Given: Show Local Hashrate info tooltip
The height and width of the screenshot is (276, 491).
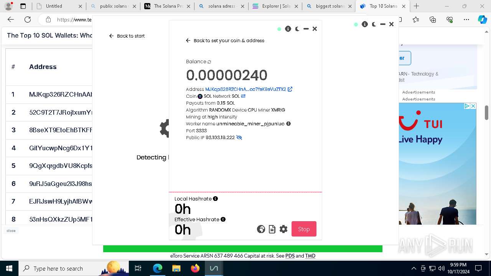Looking at the screenshot, I should [215, 199].
